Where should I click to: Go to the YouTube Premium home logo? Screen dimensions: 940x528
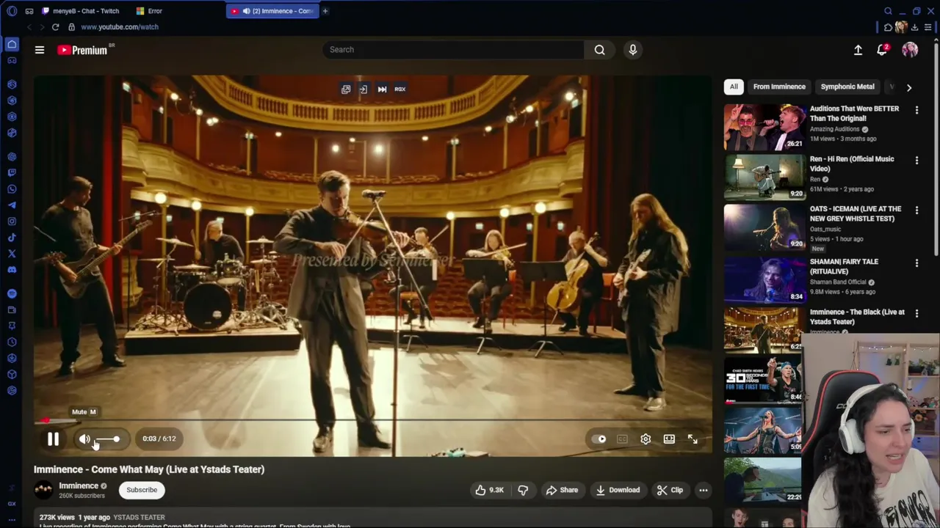(82, 50)
